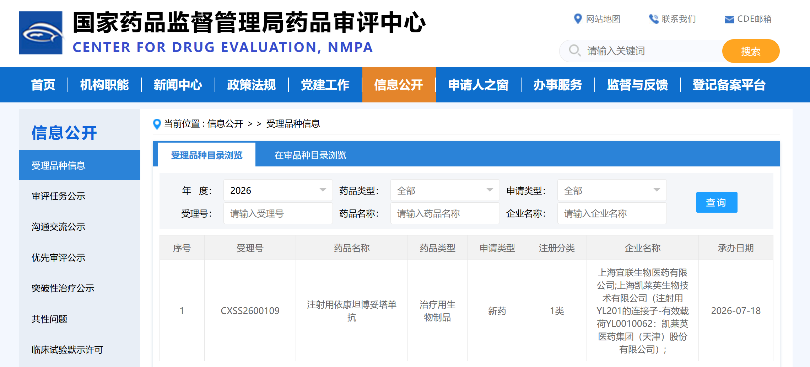Click 企业名称 column header

tap(643, 248)
